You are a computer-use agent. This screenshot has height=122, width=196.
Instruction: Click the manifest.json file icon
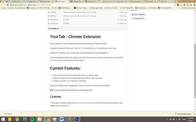pyautogui.click(x=49, y=23)
